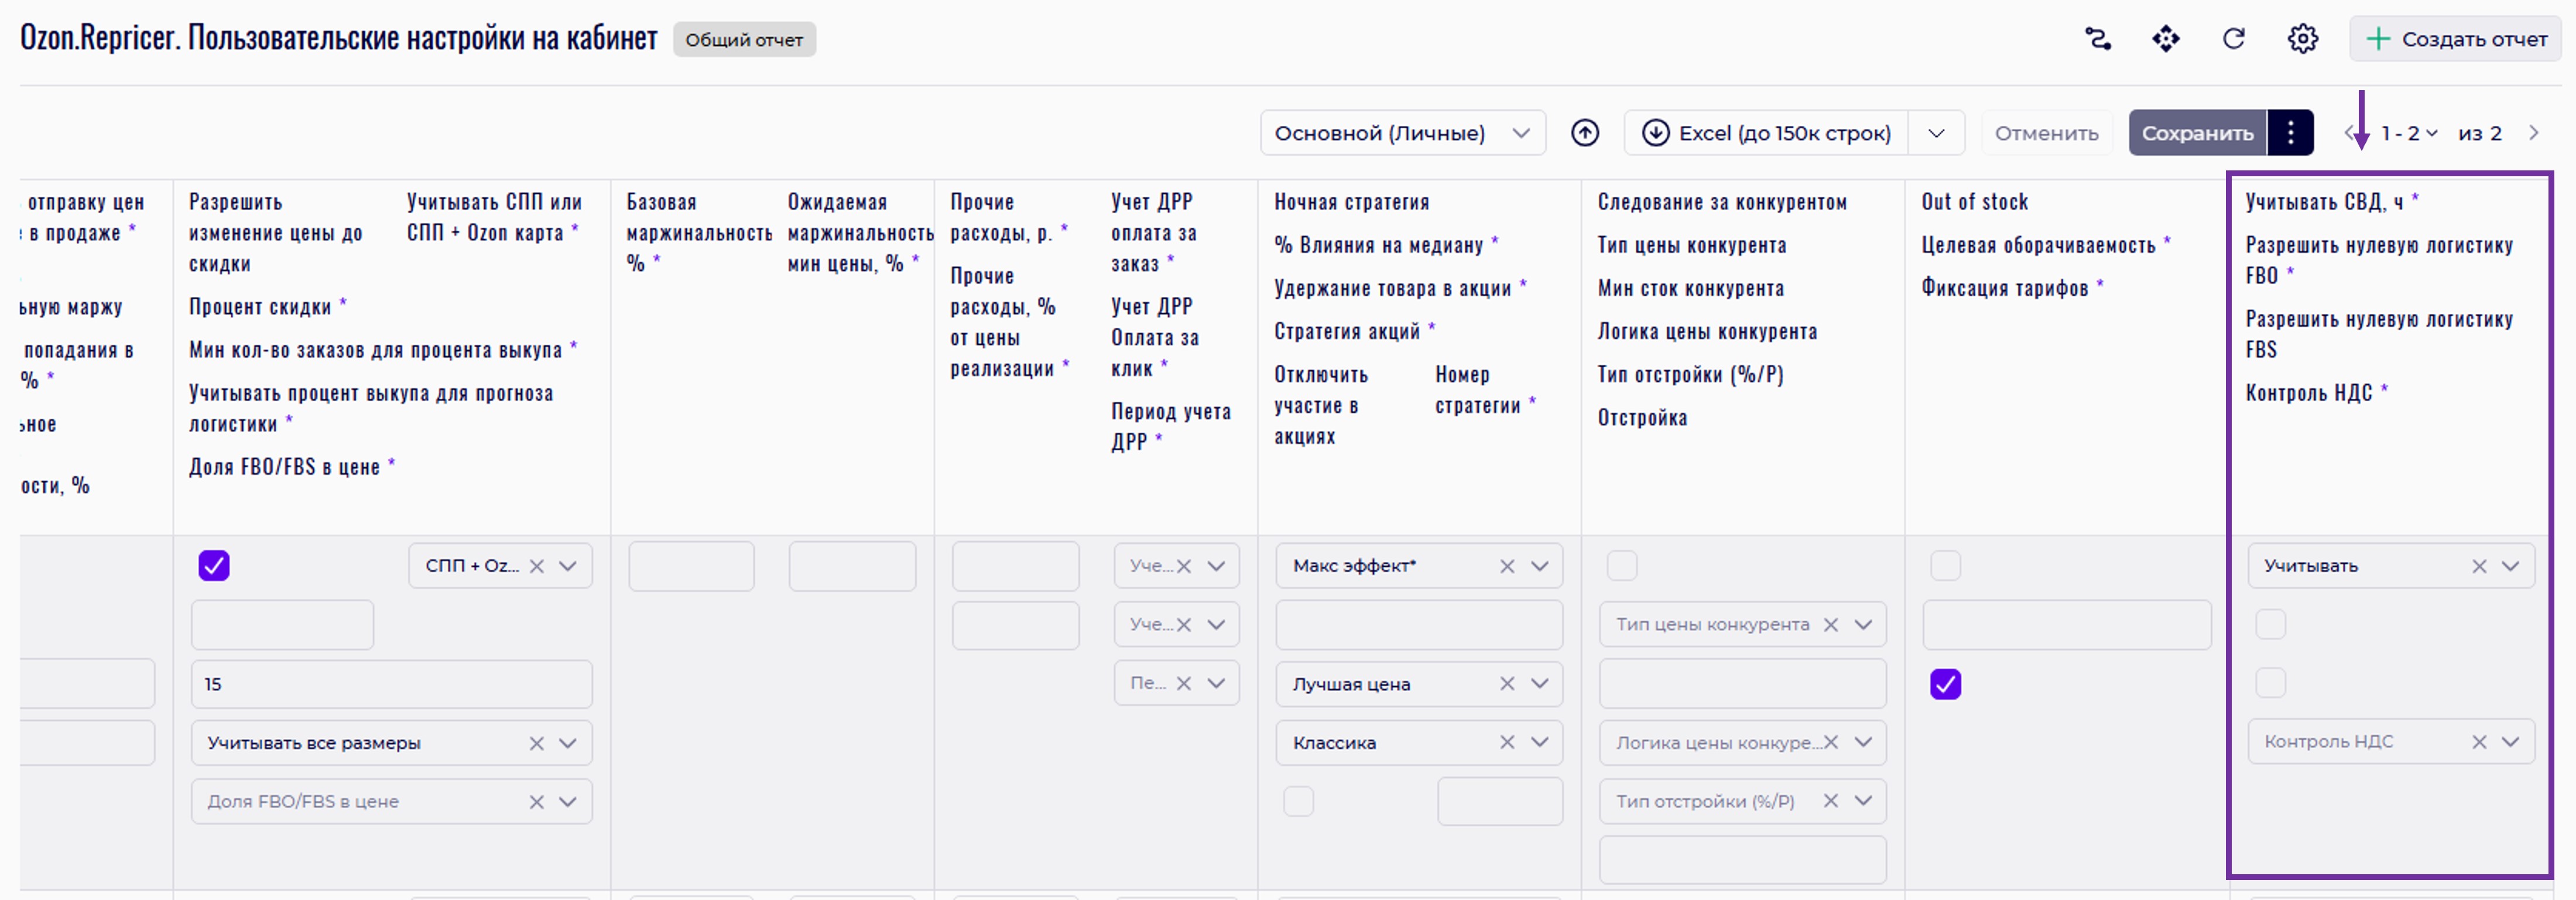Expand the Контроль НДС dropdown

coord(2510,742)
